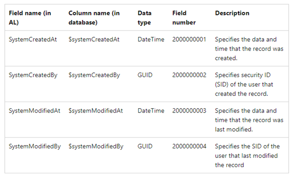Click the 'Column name (in database)' header
The height and width of the screenshot is (180, 293).
[94, 18]
